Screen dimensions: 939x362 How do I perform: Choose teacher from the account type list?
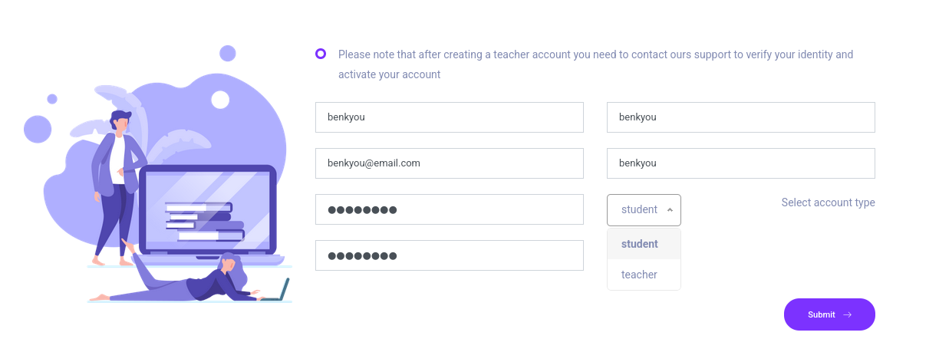(x=640, y=275)
